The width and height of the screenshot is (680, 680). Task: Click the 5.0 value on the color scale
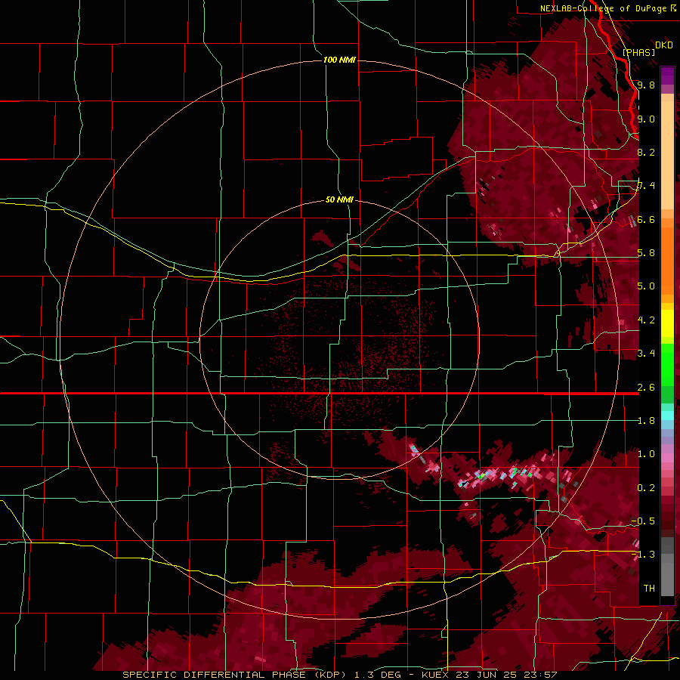tap(646, 286)
